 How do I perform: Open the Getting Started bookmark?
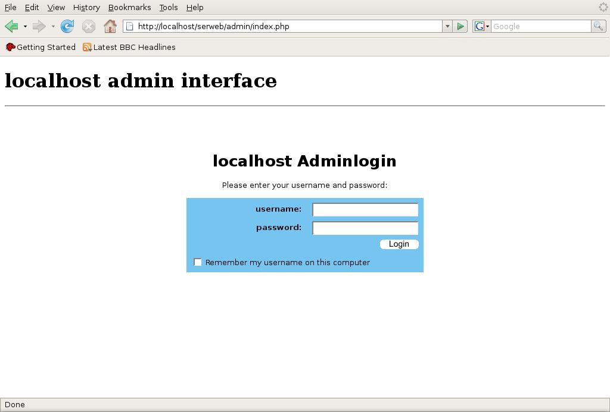pyautogui.click(x=41, y=47)
